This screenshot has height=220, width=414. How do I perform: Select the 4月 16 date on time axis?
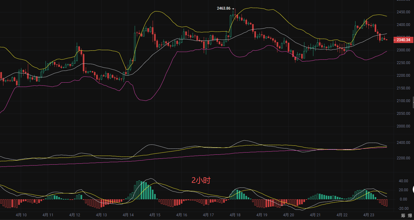tap(181, 215)
